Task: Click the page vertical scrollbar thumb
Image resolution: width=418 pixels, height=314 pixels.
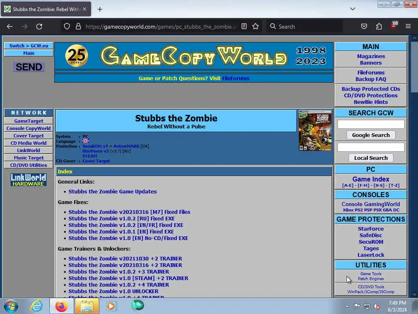Action: 414,67
